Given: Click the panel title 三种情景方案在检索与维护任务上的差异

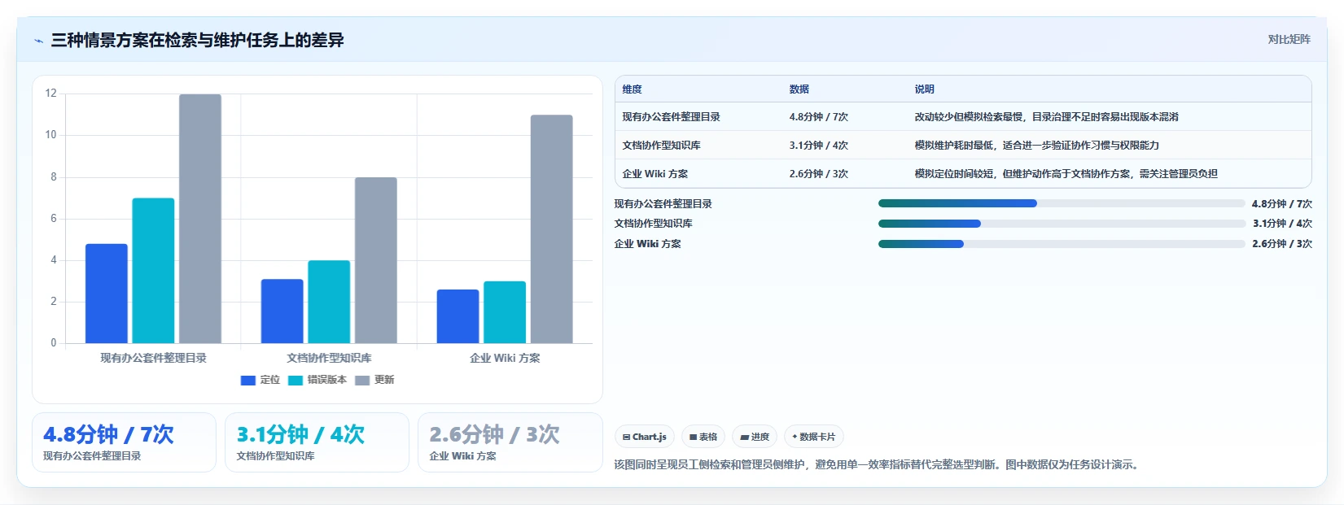Looking at the screenshot, I should pos(198,40).
